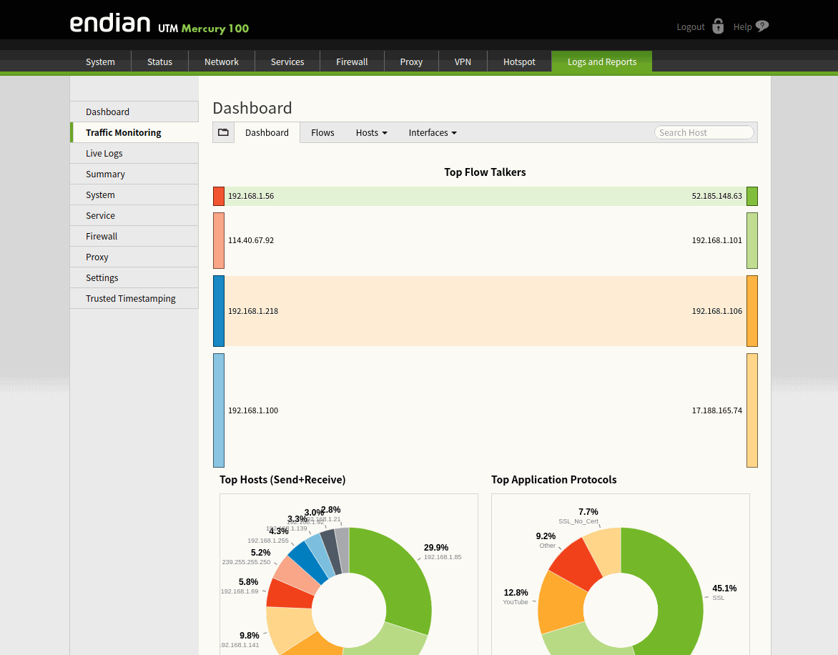Open the VPN main menu
This screenshot has height=655, width=838.
tap(463, 61)
